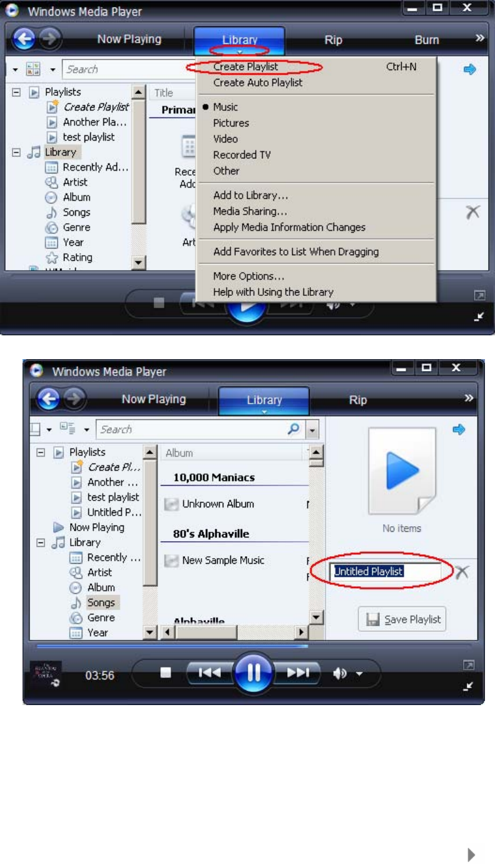The width and height of the screenshot is (495, 864).
Task: Click the search magnifier in lower window
Action: (x=294, y=429)
